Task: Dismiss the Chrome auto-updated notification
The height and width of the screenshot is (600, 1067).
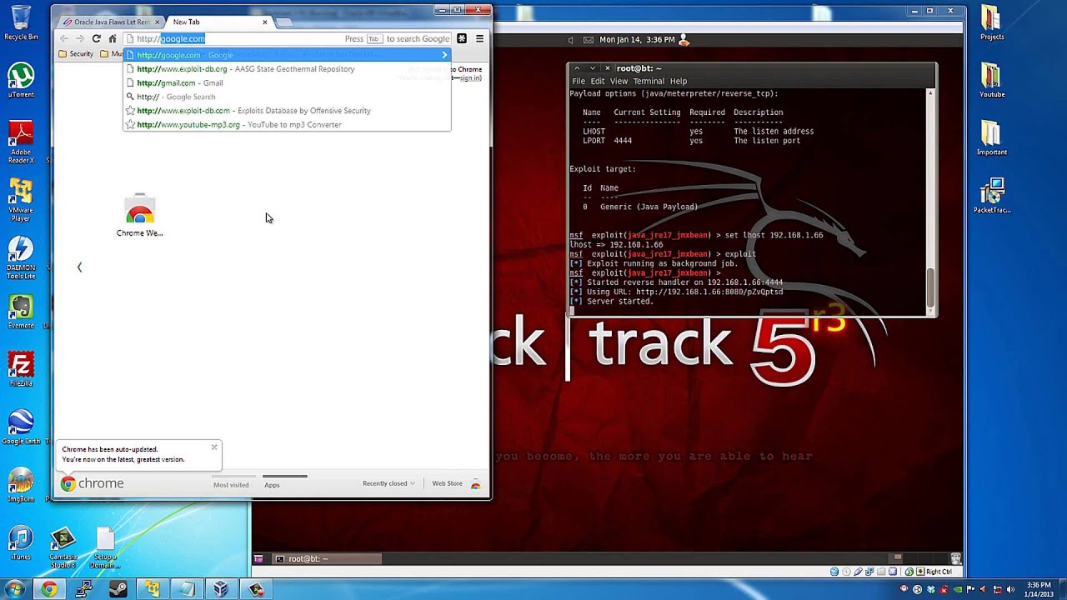Action: point(214,447)
